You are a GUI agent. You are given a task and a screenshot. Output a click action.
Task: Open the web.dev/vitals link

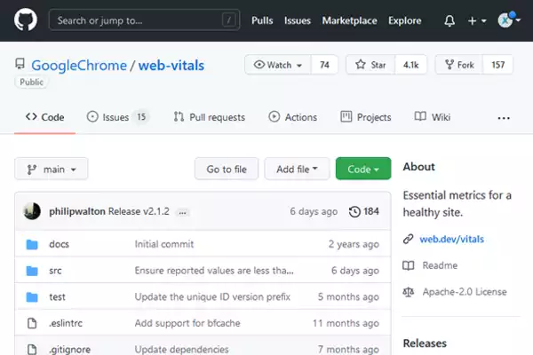(x=451, y=239)
